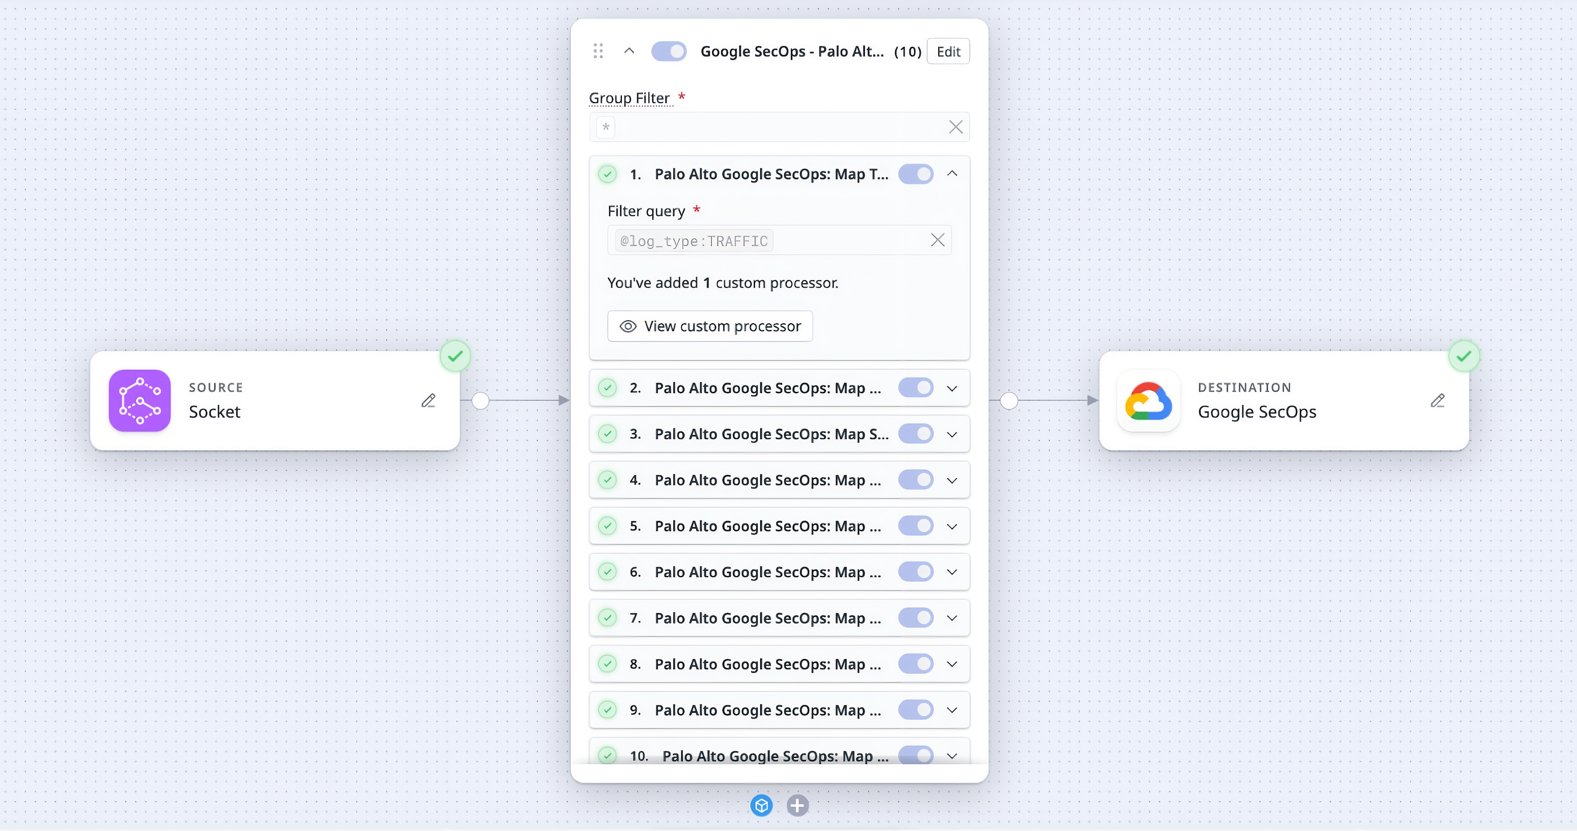Select processor 2 Palo Alto Google SecOps row title
This screenshot has width=1577, height=831.
[x=767, y=388]
